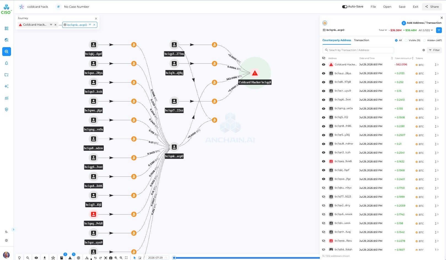Undo the last graph action
The image size is (446, 260).
coord(95,258)
